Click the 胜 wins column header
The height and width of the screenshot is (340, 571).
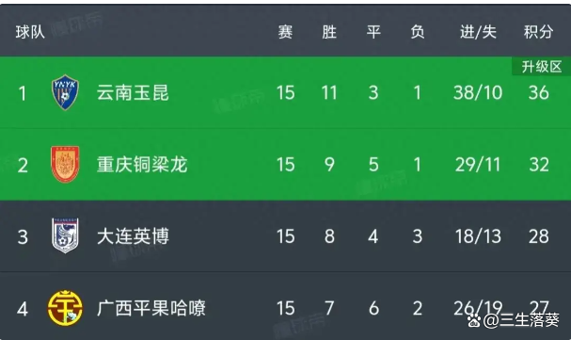coord(329,32)
